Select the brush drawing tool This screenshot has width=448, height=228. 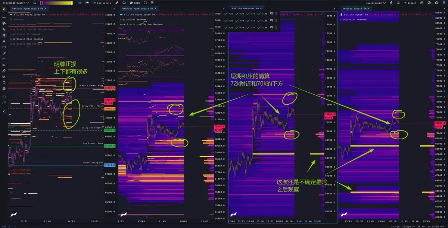pos(4,53)
